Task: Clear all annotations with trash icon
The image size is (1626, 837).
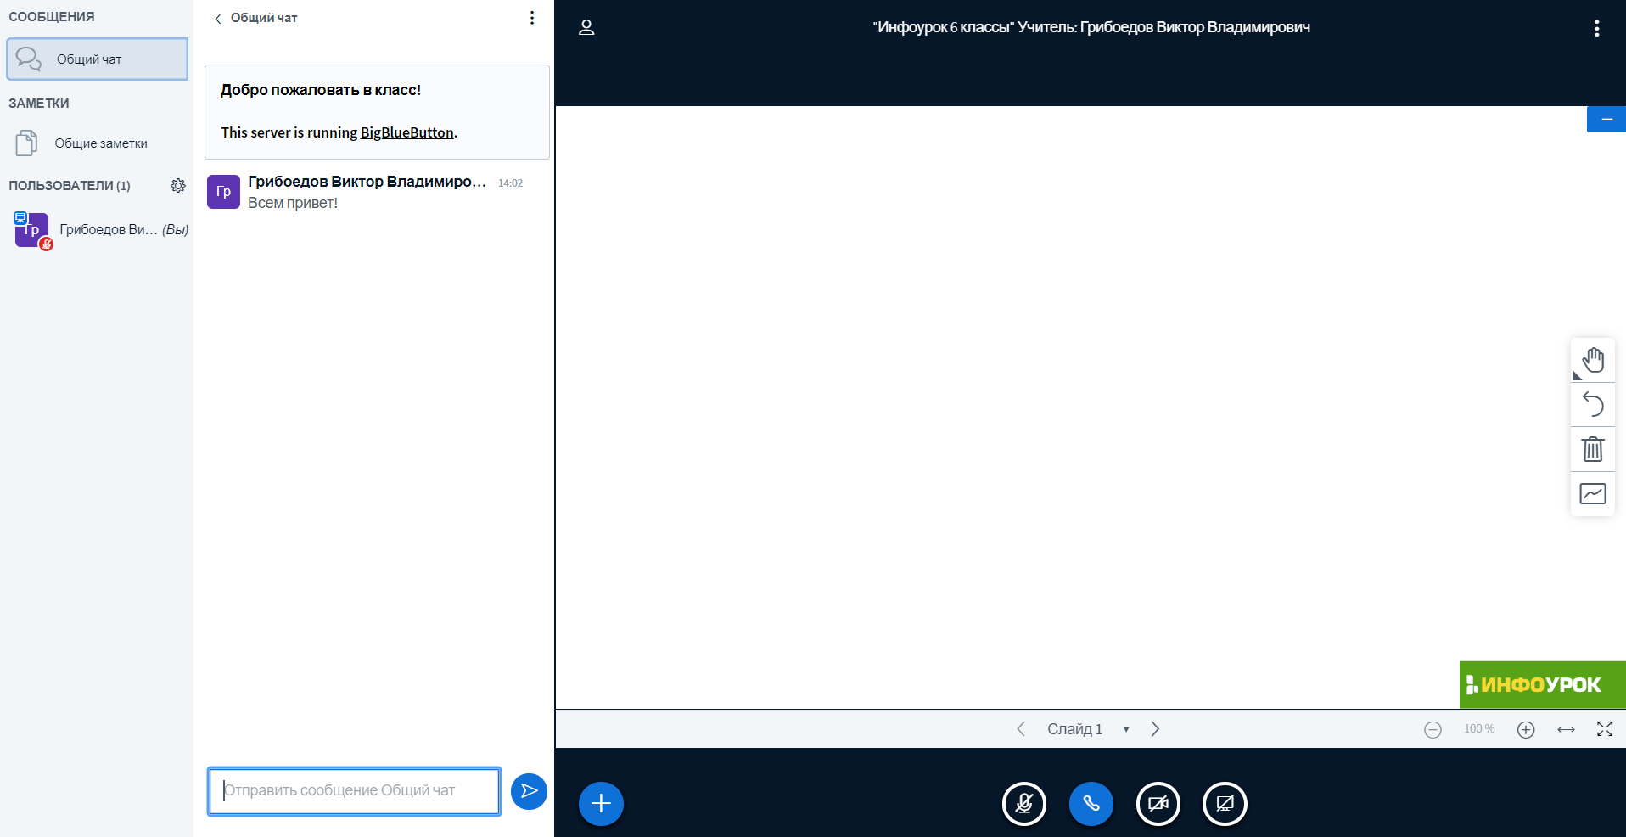Action: tap(1593, 448)
